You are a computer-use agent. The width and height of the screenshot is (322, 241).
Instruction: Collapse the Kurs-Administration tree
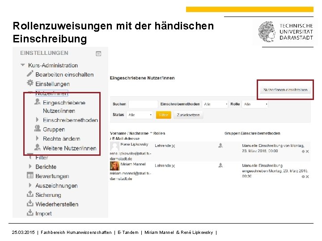(23, 65)
